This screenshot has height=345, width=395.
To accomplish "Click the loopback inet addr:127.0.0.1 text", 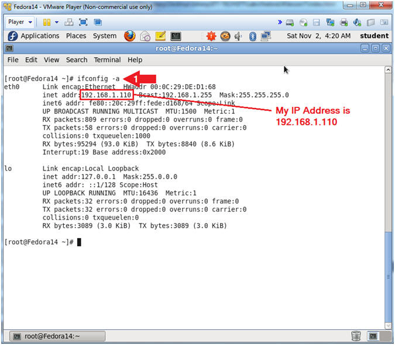I will [79, 177].
